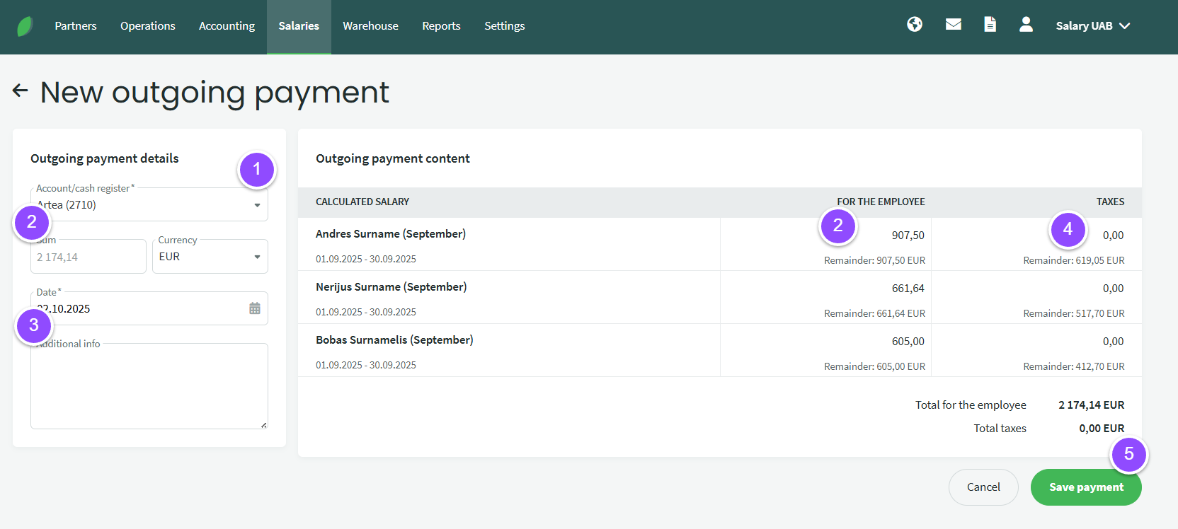Click the back arrow beside page title
Viewport: 1178px width, 529px height.
pos(21,91)
